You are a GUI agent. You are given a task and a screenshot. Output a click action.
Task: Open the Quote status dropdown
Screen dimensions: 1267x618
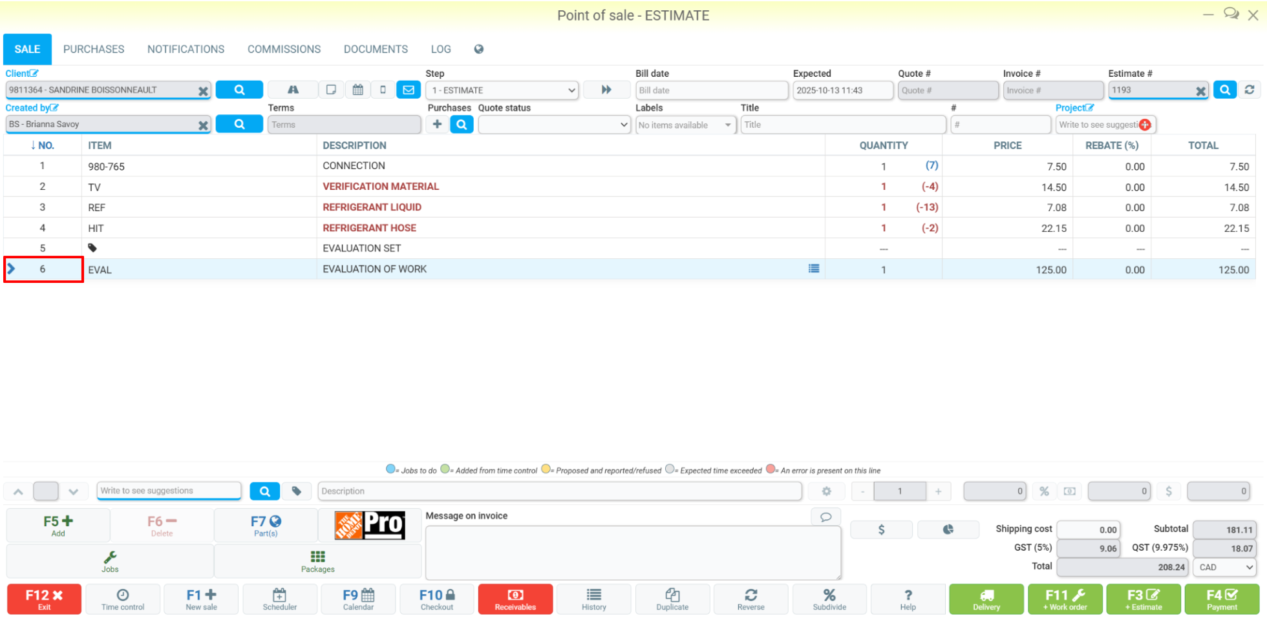(x=554, y=125)
